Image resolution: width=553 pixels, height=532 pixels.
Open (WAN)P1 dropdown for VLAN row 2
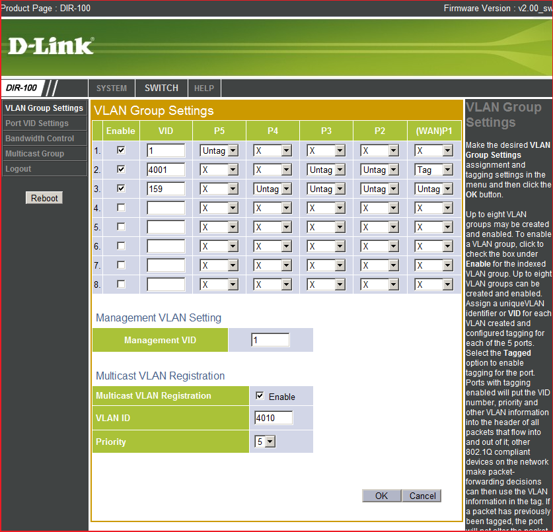[433, 170]
